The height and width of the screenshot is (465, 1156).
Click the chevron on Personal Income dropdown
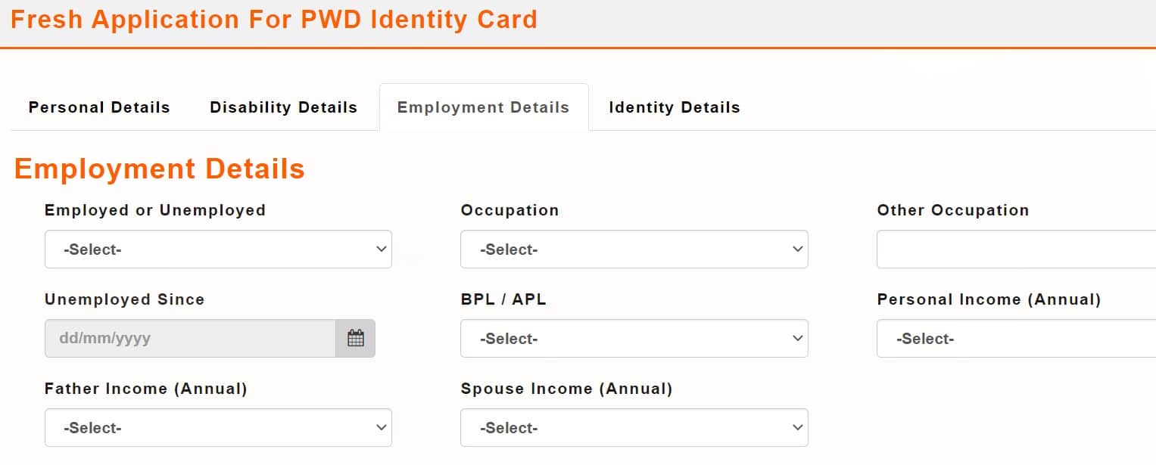click(1147, 338)
